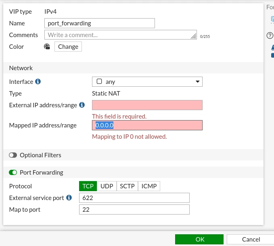274x246 pixels.
Task: Click the External IP address/range field
Action: 147,105
